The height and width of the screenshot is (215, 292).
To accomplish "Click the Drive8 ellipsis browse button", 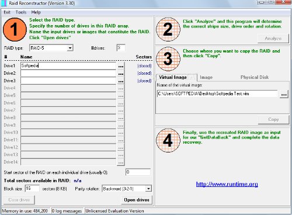I will (x=121, y=118).
